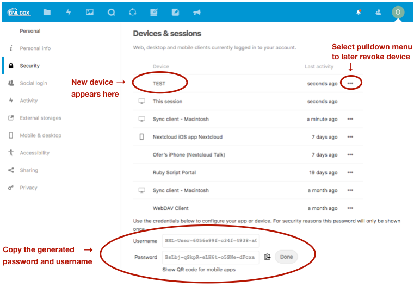Viewport: 414px width, 287px height.
Task: Click the Device column header
Action: click(x=161, y=66)
